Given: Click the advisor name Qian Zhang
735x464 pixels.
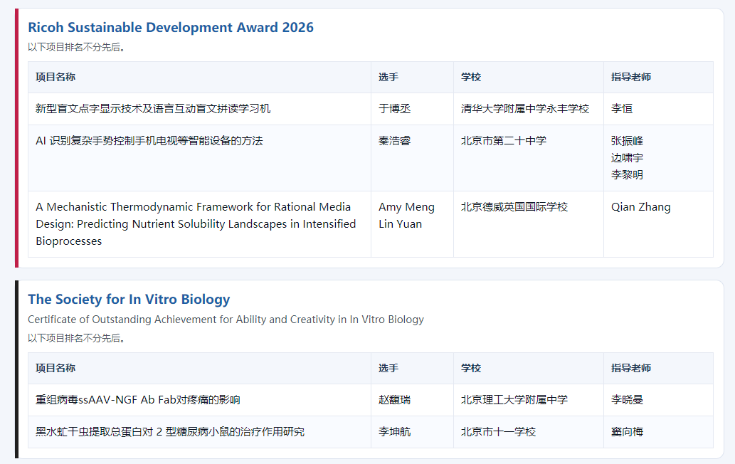Looking at the screenshot, I should pos(640,207).
